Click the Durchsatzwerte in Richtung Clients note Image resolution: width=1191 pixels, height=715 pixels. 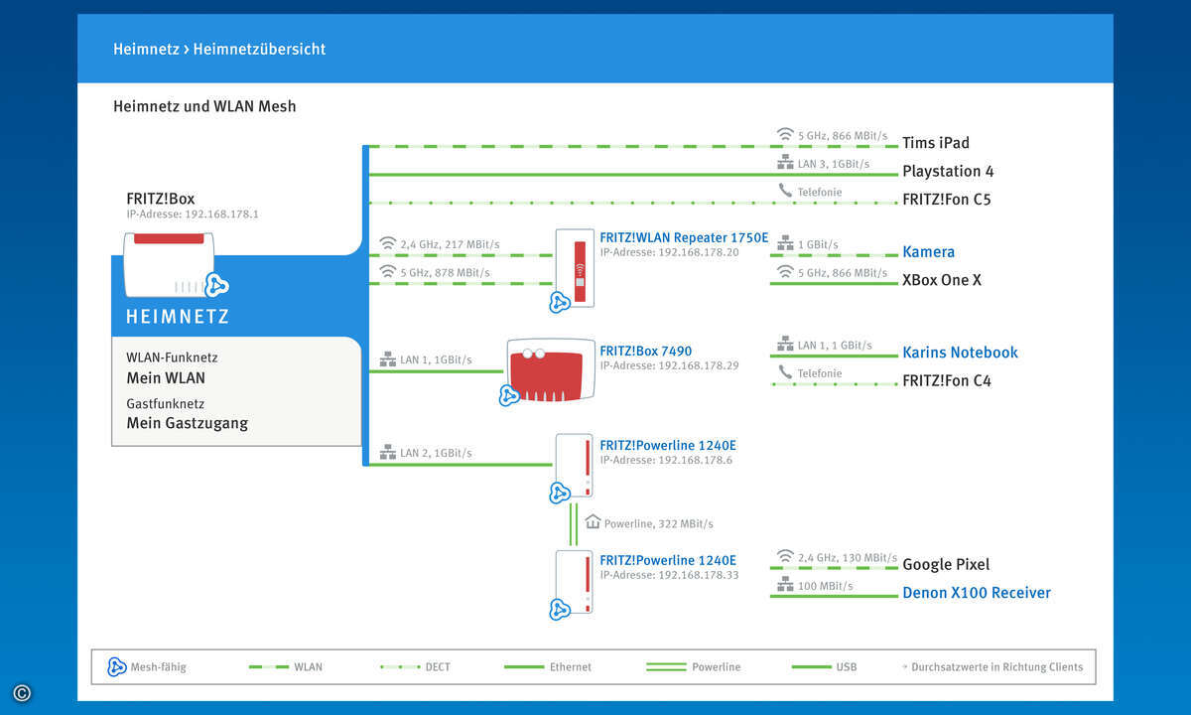(992, 667)
